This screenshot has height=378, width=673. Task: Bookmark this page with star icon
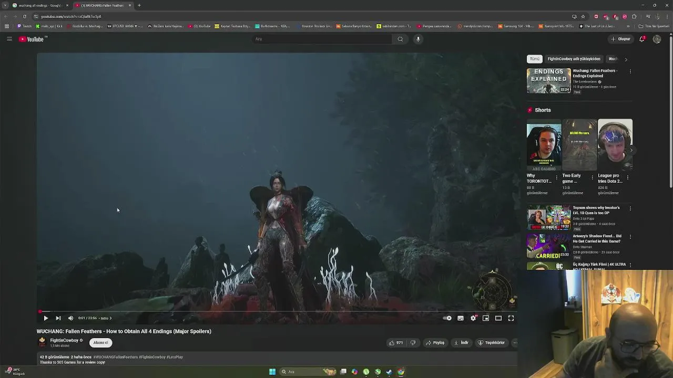tap(583, 16)
